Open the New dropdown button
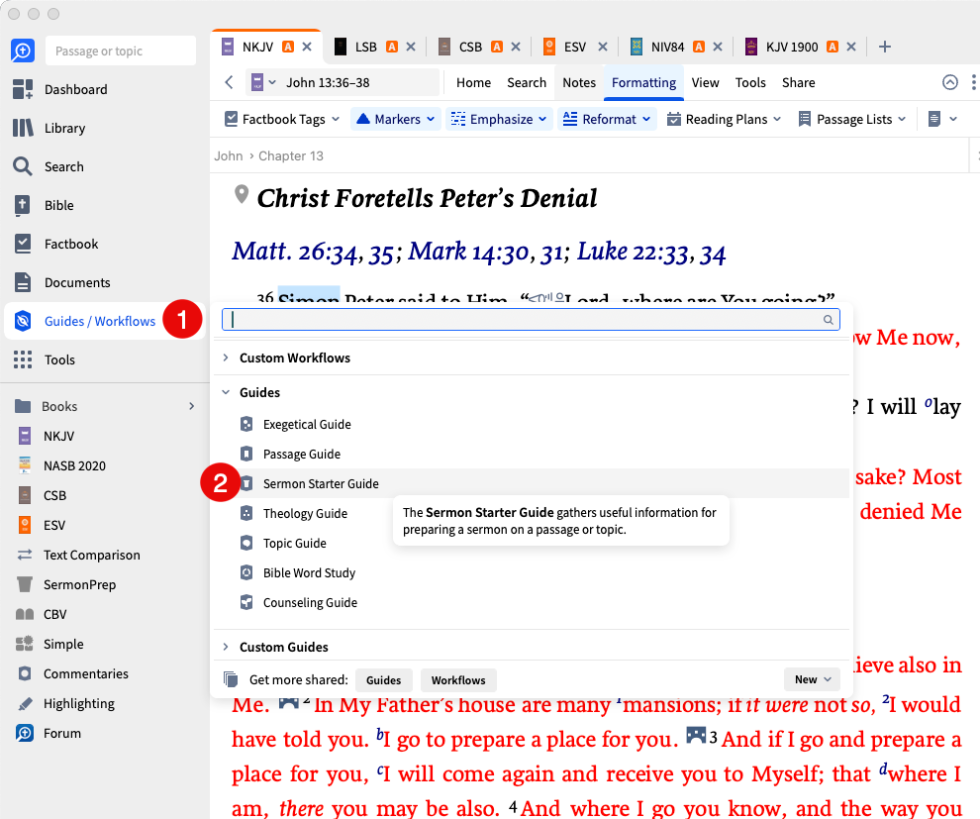The image size is (980, 819). click(812, 679)
